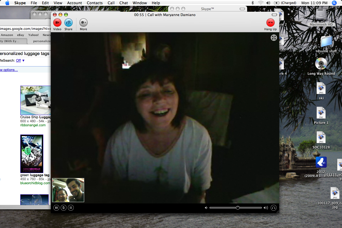Open the Macintosh HD drive icon

[321, 16]
